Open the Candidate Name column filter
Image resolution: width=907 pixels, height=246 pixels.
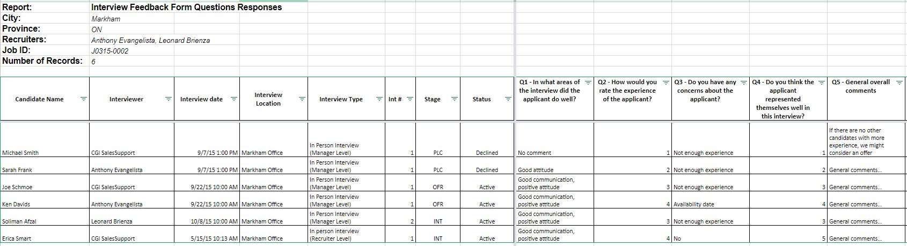[83, 99]
